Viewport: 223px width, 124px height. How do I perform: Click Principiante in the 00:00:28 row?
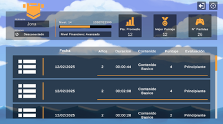pyautogui.click(x=195, y=115)
